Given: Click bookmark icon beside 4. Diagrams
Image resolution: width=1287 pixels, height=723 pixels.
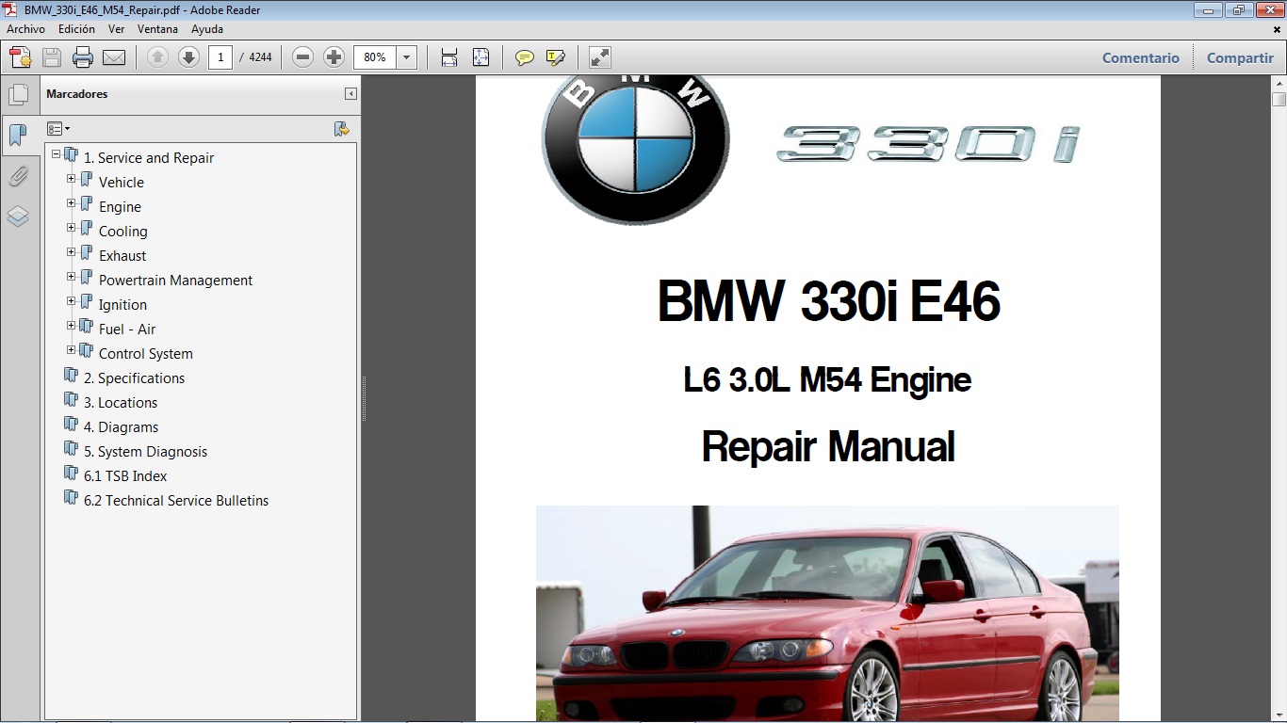Looking at the screenshot, I should click(71, 426).
